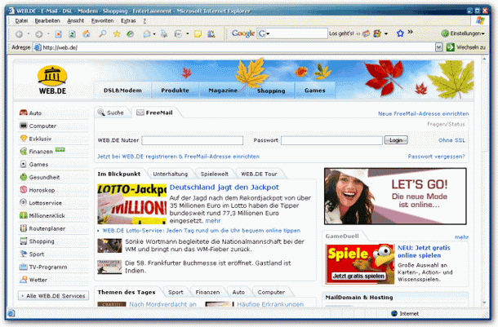Click the Horoskop icon in the sidebar
This screenshot has width=498, height=327.
[24, 190]
